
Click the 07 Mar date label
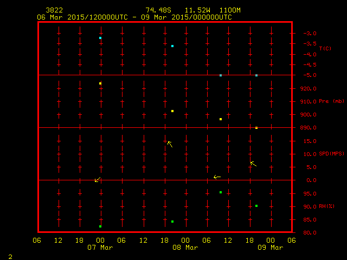100,248
